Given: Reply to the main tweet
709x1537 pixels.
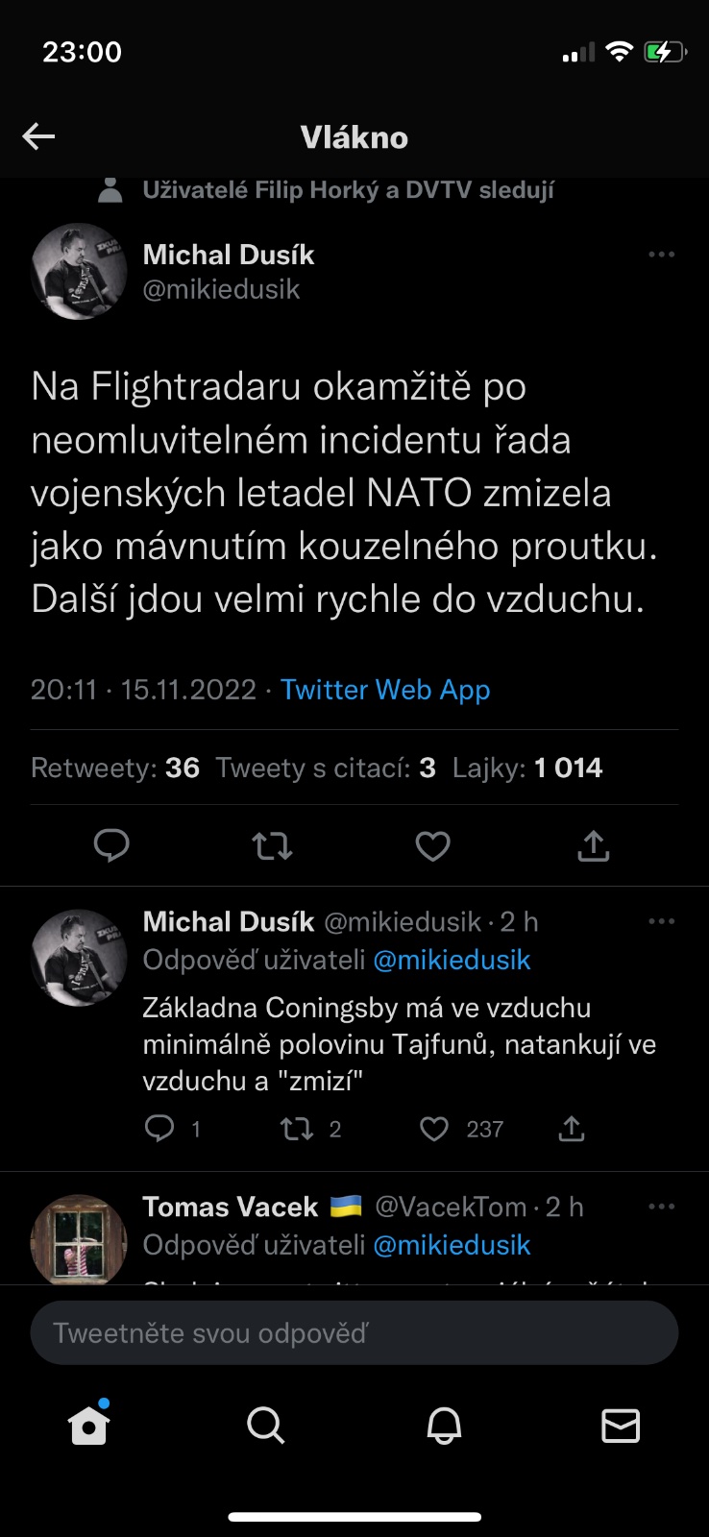Looking at the screenshot, I should click(x=111, y=845).
